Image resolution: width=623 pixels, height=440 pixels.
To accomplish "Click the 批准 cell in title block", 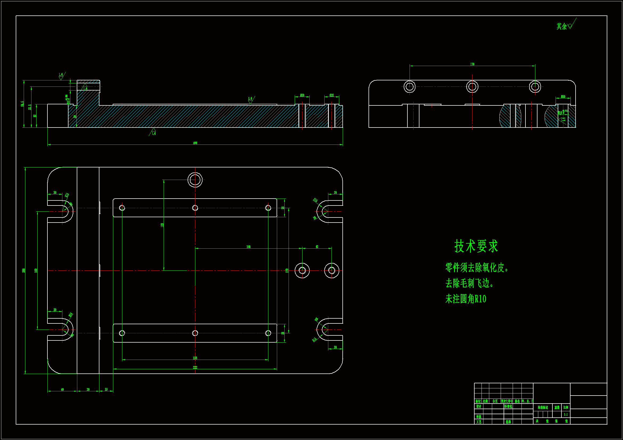I will click(x=508, y=422).
